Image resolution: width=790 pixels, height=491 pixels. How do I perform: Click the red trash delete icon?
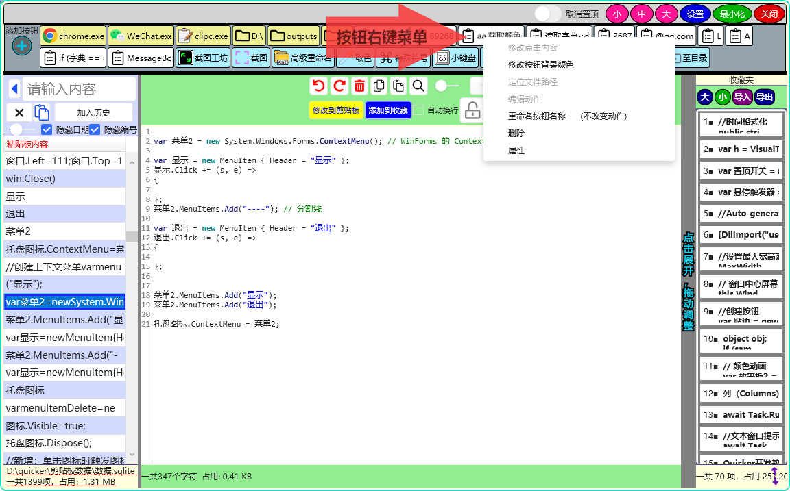click(x=359, y=86)
